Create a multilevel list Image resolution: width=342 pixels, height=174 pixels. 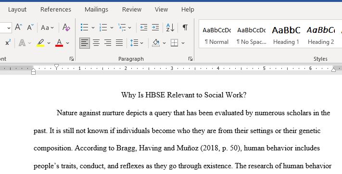pos(122,27)
